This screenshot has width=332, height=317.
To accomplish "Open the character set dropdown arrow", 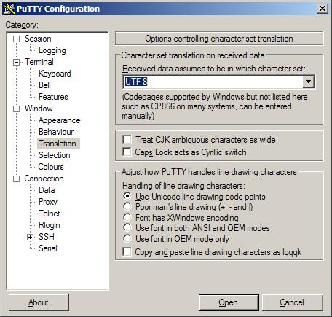I will pos(309,82).
